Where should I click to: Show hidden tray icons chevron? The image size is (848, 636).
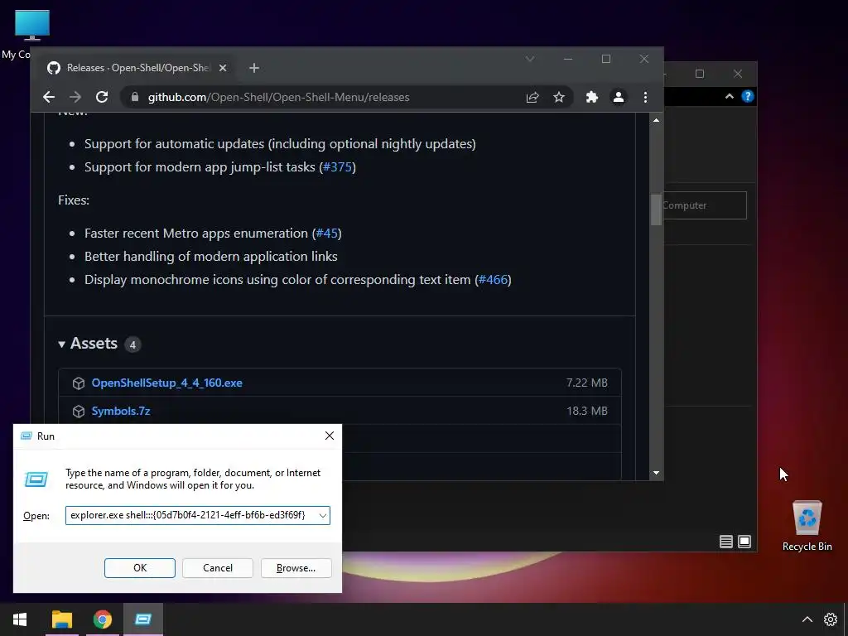807,619
